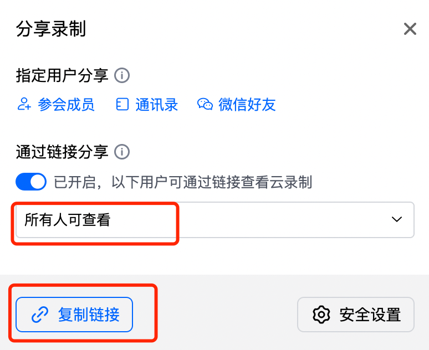Click the 分享录制 dialog title
429x350 pixels.
pyautogui.click(x=51, y=29)
